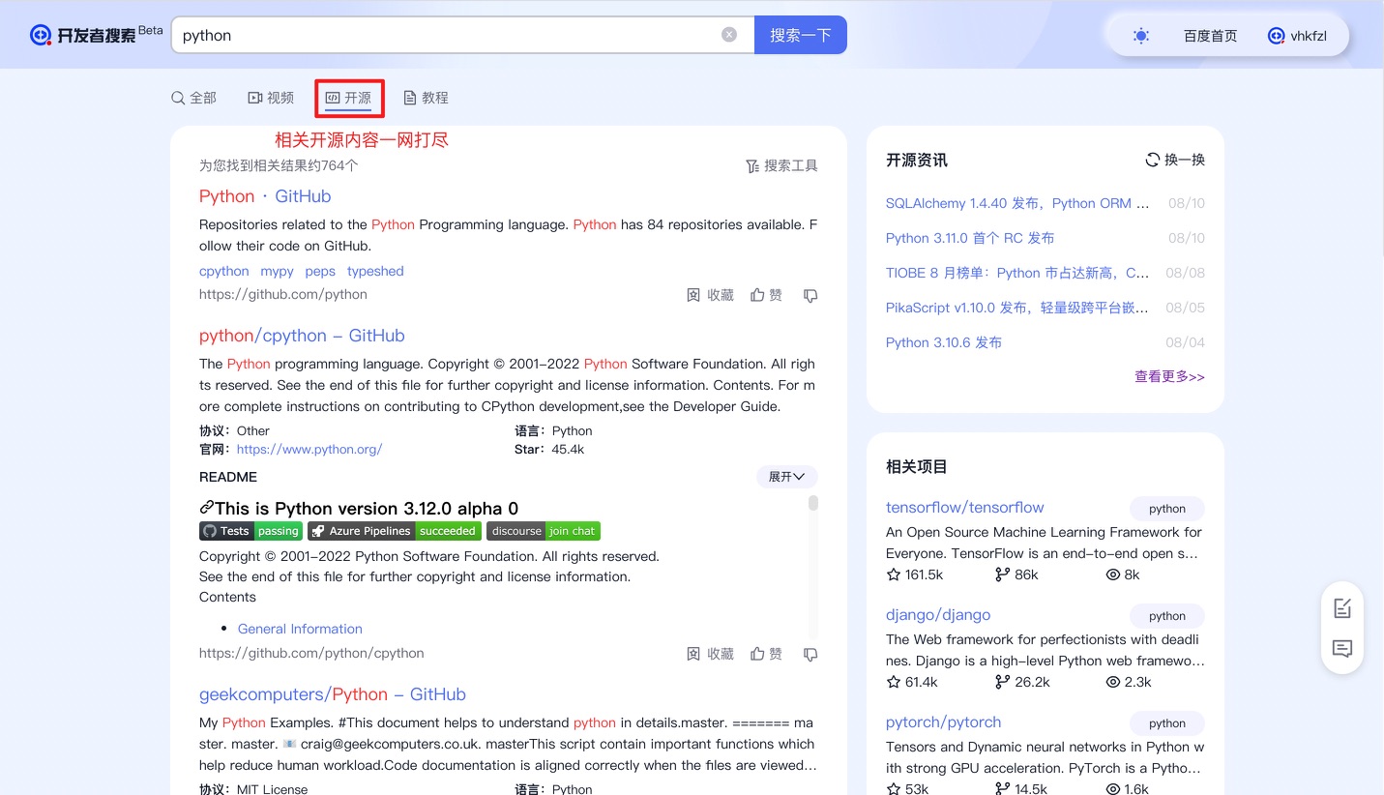Click the fork count 86k for tensorflow

(1016, 574)
